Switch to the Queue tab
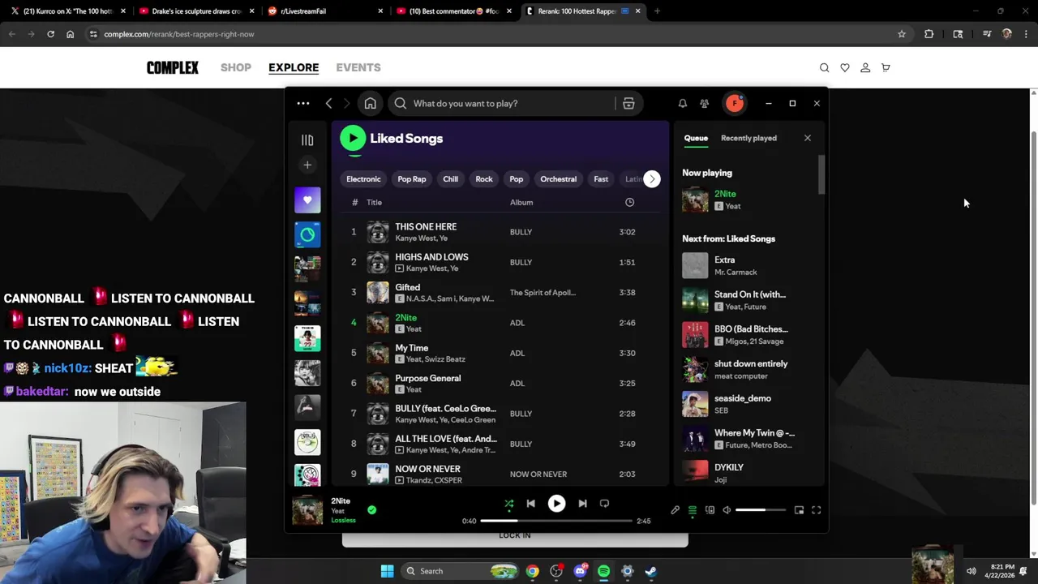This screenshot has height=584, width=1038. (x=696, y=138)
